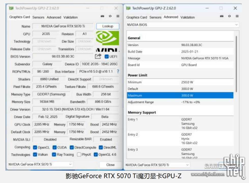Open the hamburger menu in right GPU-Z window
This screenshot has height=183, width=249.
coord(237,16)
